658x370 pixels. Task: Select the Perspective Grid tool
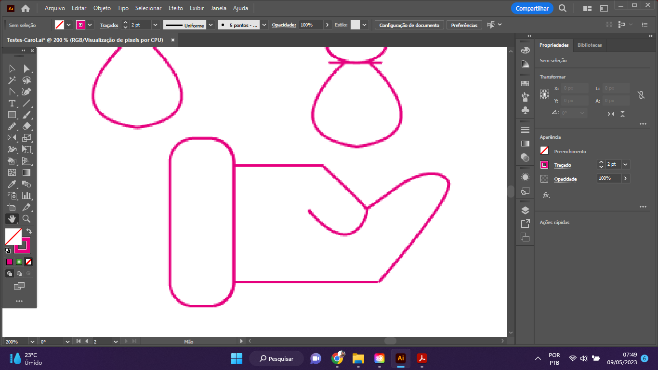(26, 161)
